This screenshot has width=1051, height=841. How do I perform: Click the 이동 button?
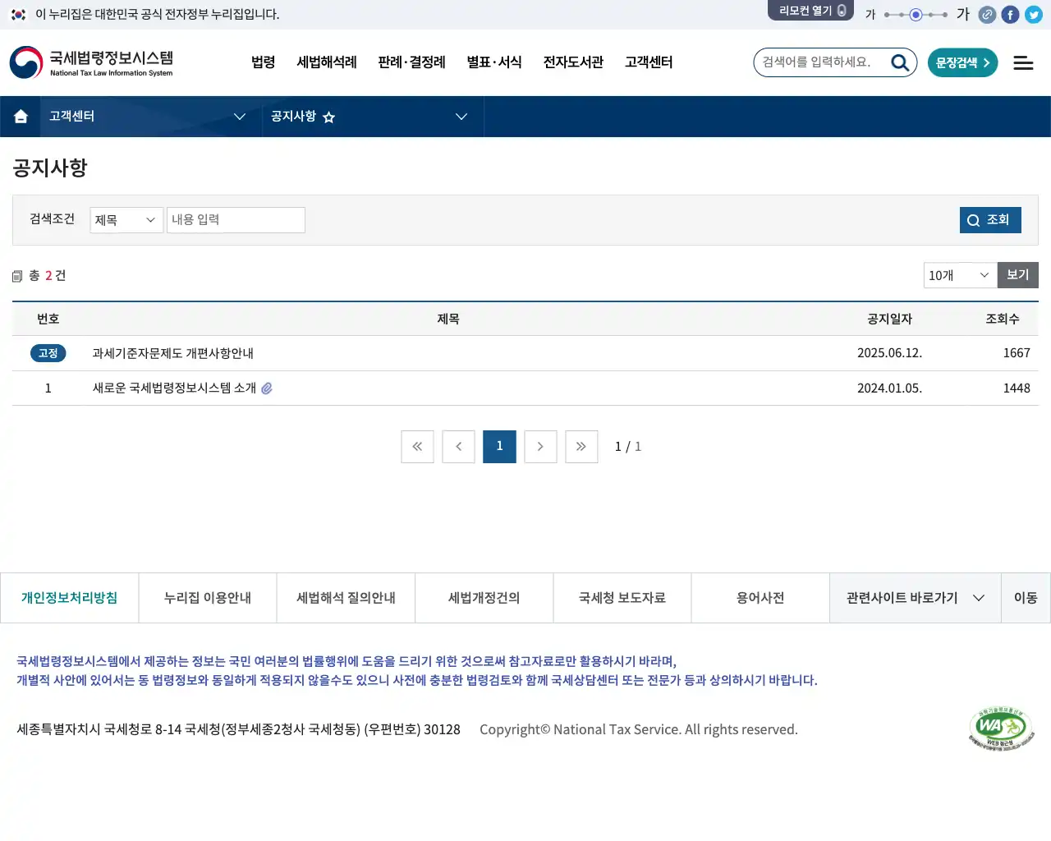click(x=1026, y=598)
